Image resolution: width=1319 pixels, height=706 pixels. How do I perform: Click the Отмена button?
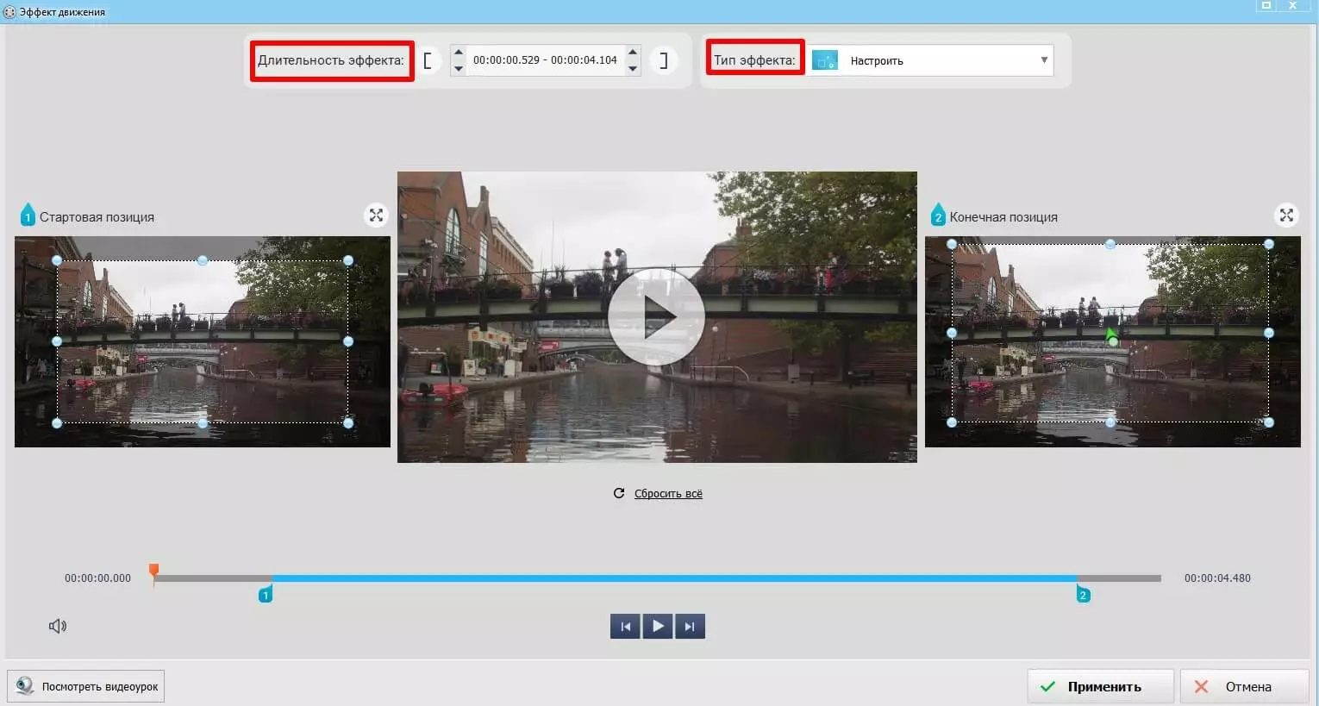(1243, 686)
